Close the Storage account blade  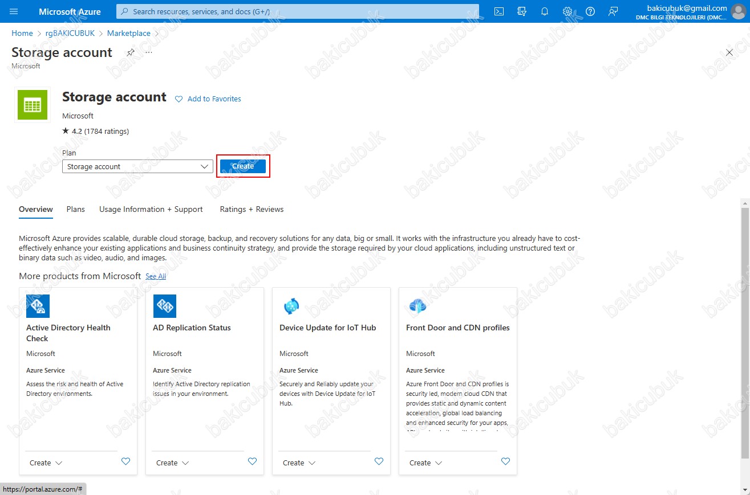click(729, 52)
